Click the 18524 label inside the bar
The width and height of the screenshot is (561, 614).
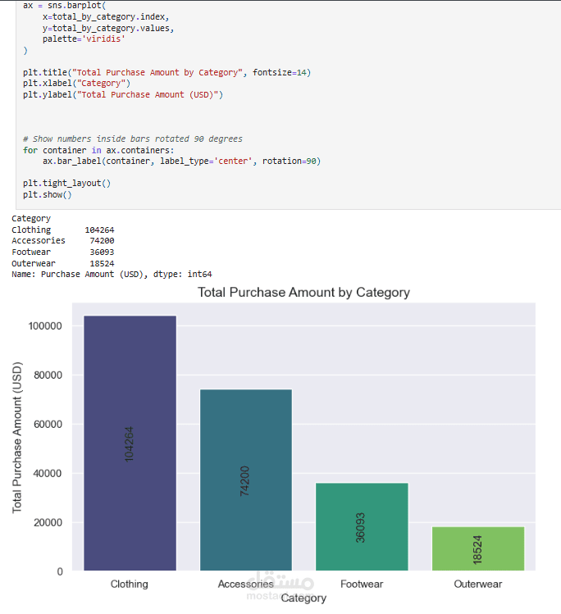477,550
